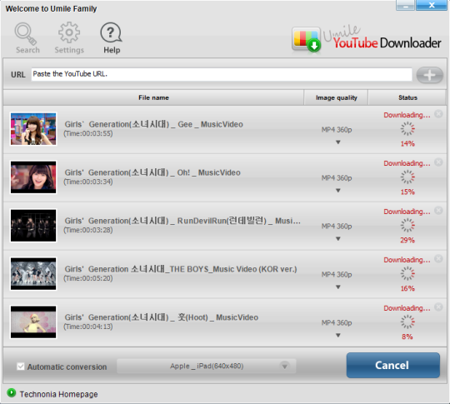Click the 14% progress value
Image resolution: width=450 pixels, height=404 pixels.
tap(407, 144)
